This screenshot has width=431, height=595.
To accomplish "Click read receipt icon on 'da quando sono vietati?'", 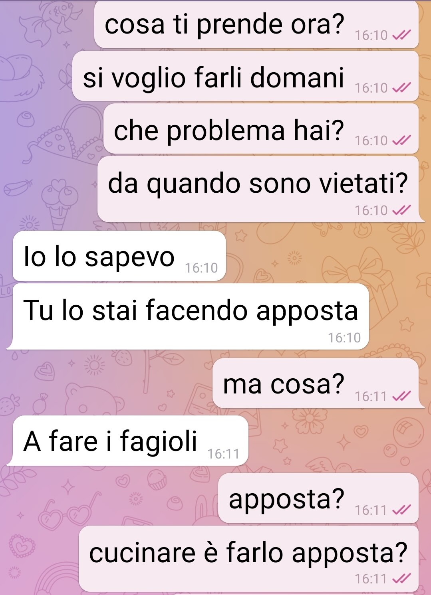I will [x=401, y=210].
